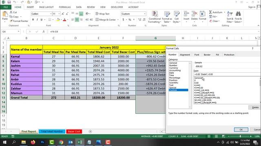Click the Percent Style icon
The width and height of the screenshot is (261, 146).
[130, 19]
